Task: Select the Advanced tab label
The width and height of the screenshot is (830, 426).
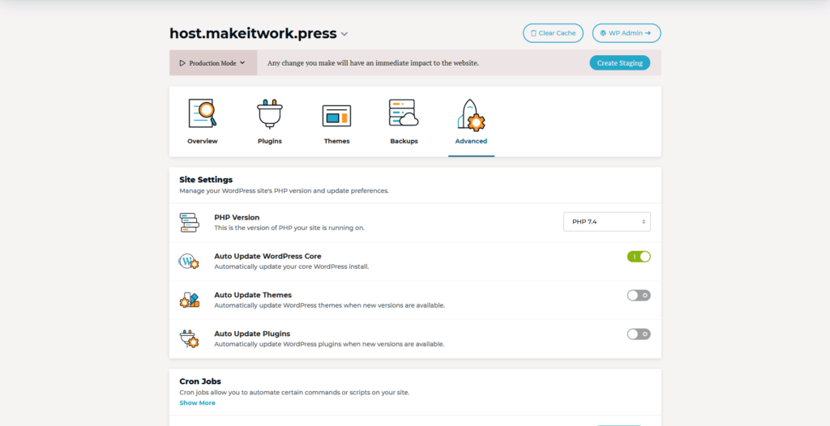Action: tap(471, 141)
